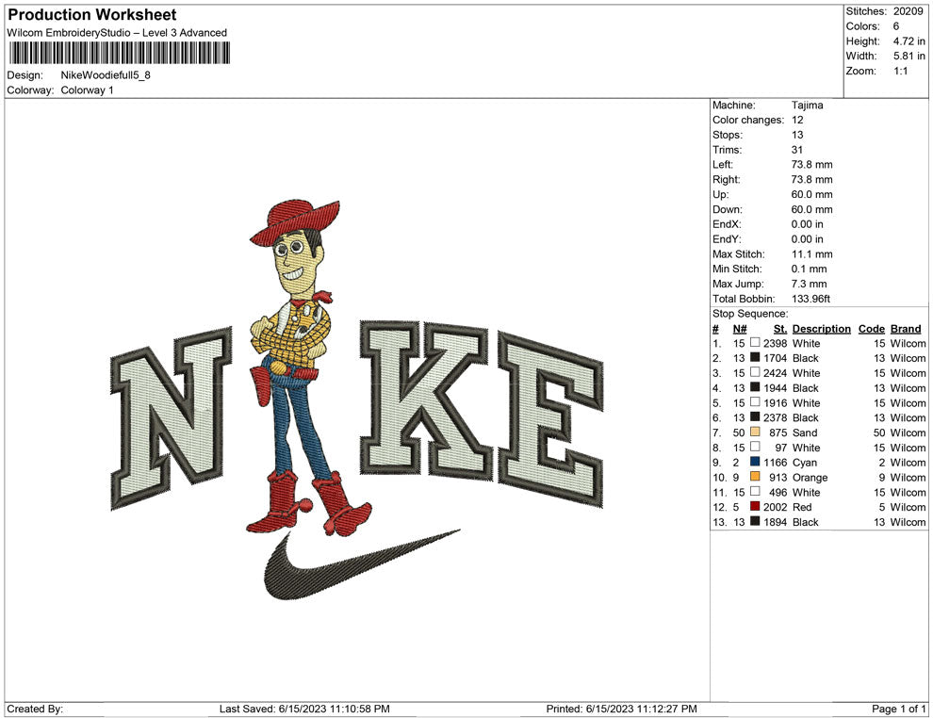This screenshot has height=718, width=933.
Task: Click the St. column header
Action: tap(780, 328)
